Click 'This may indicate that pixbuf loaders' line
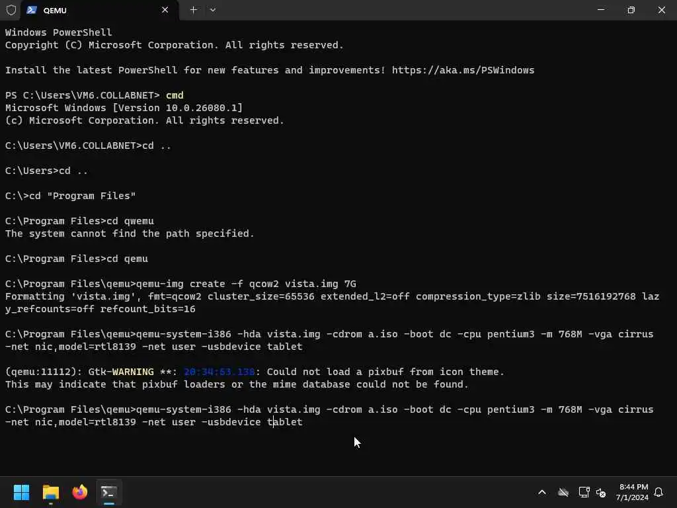Viewport: 677px width, 508px height. (x=237, y=384)
